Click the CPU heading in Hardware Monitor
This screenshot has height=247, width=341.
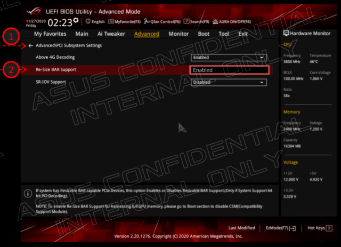(x=287, y=44)
